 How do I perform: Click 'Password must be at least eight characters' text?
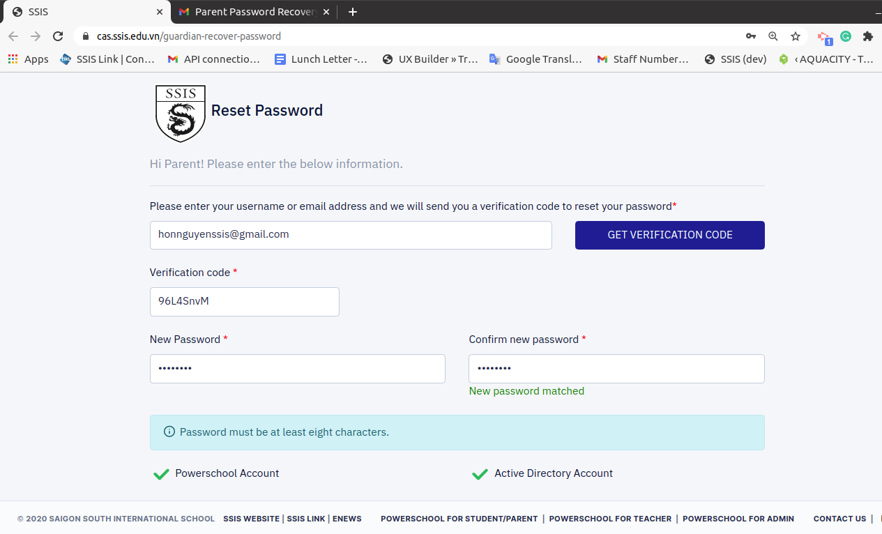(284, 432)
